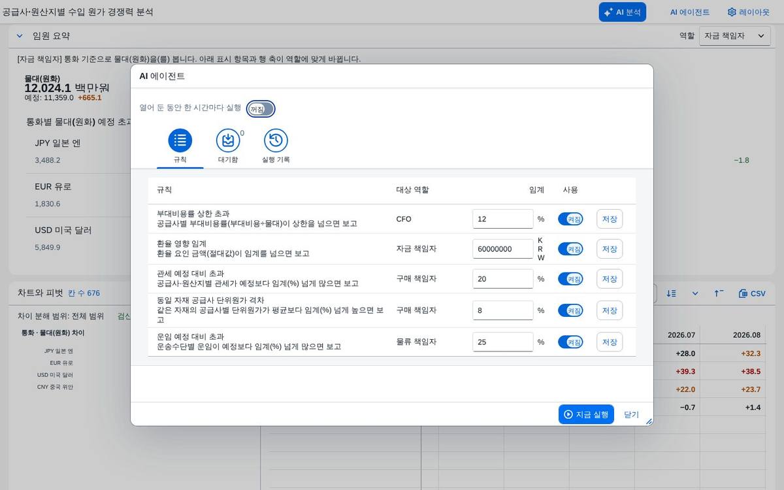Edit the threshold field showing 25

[503, 342]
